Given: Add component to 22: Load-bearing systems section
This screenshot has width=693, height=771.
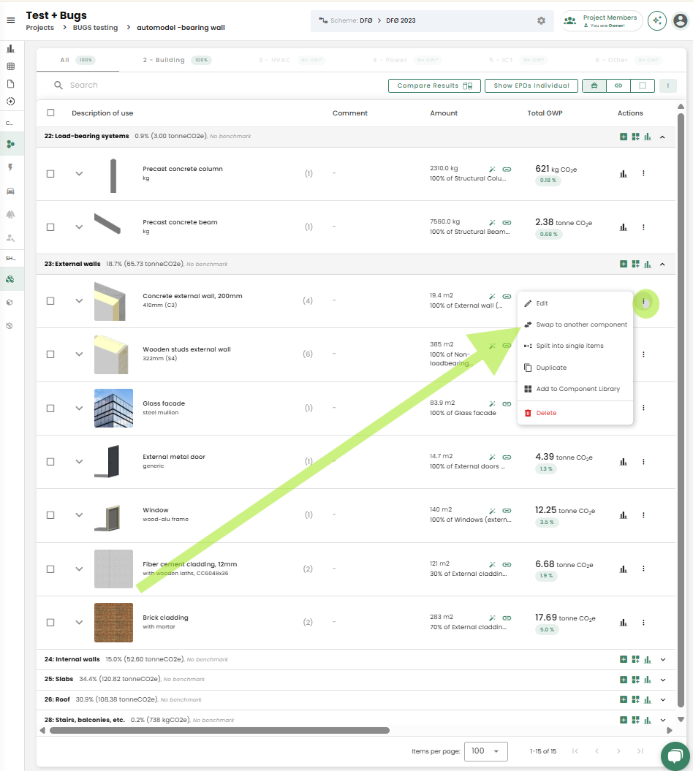Looking at the screenshot, I should tap(624, 137).
